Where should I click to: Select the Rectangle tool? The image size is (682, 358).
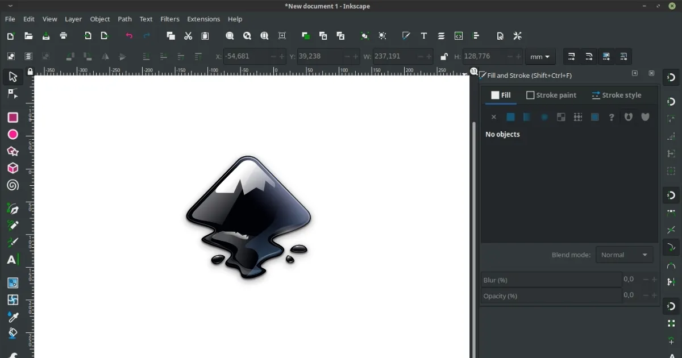13,118
